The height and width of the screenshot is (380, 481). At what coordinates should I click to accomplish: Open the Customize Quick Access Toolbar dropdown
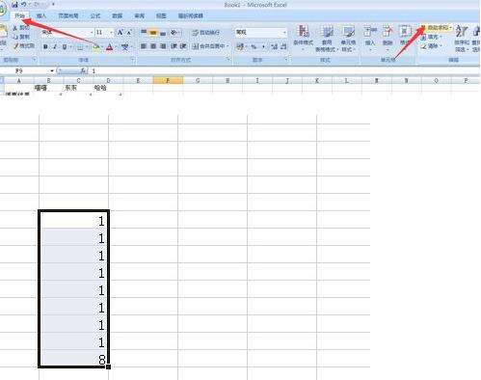pyautogui.click(x=53, y=5)
